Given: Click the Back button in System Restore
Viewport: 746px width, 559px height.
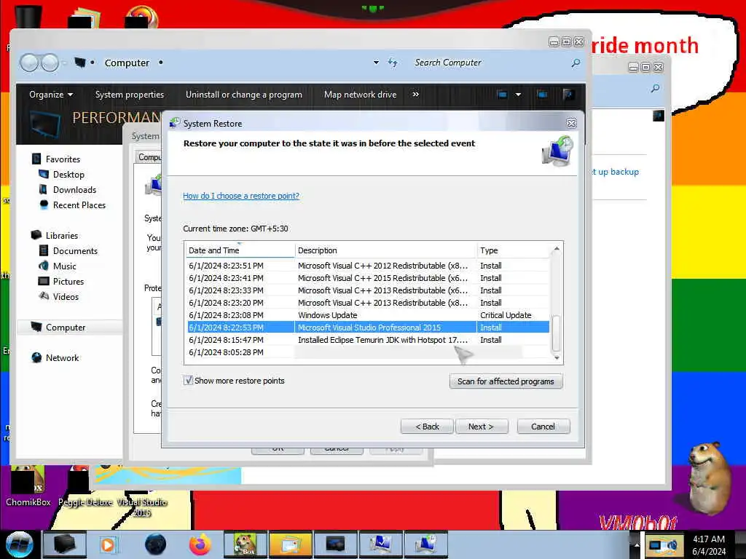Looking at the screenshot, I should 427,427.
